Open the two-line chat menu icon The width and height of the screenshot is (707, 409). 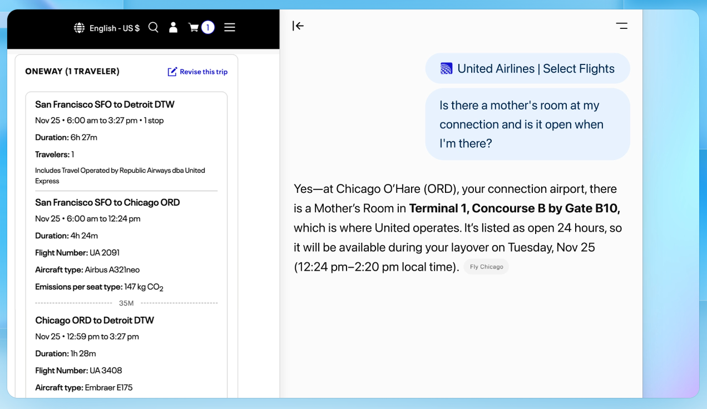(621, 26)
